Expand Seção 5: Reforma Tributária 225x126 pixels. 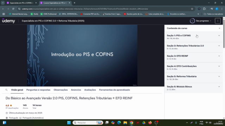coord(194,78)
